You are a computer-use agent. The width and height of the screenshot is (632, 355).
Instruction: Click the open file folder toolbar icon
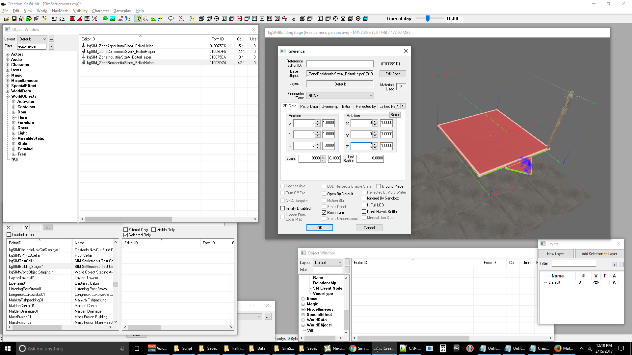(7, 19)
